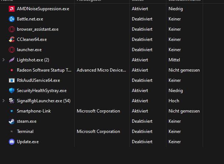Select the AMDNoiseSuppression.exe entry name

(x=43, y=9)
